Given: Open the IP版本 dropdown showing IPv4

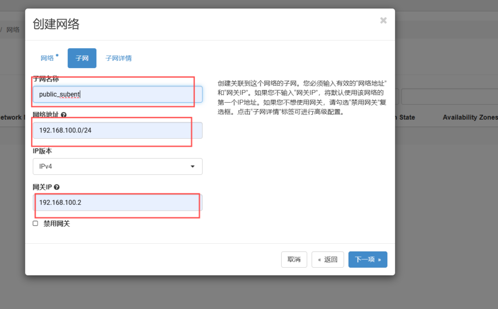Looking at the screenshot, I should coord(117,166).
